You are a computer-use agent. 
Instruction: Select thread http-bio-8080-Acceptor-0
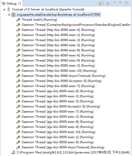click(x=62, y=81)
